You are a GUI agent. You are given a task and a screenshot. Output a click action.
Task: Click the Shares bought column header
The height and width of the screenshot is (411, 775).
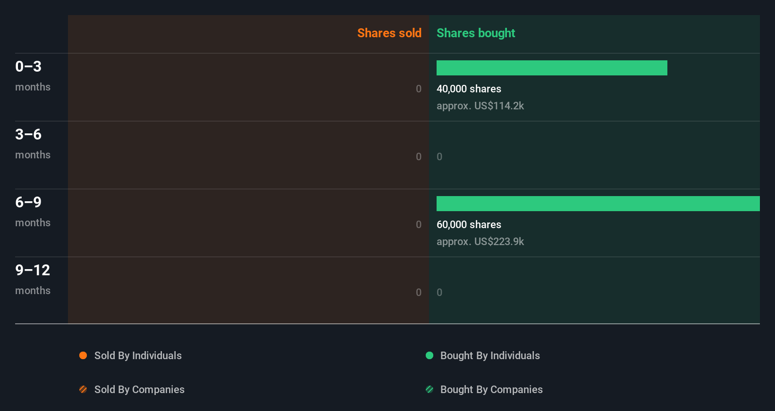coord(476,33)
